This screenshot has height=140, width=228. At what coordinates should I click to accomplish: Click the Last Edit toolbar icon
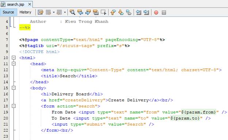tap(41, 12)
